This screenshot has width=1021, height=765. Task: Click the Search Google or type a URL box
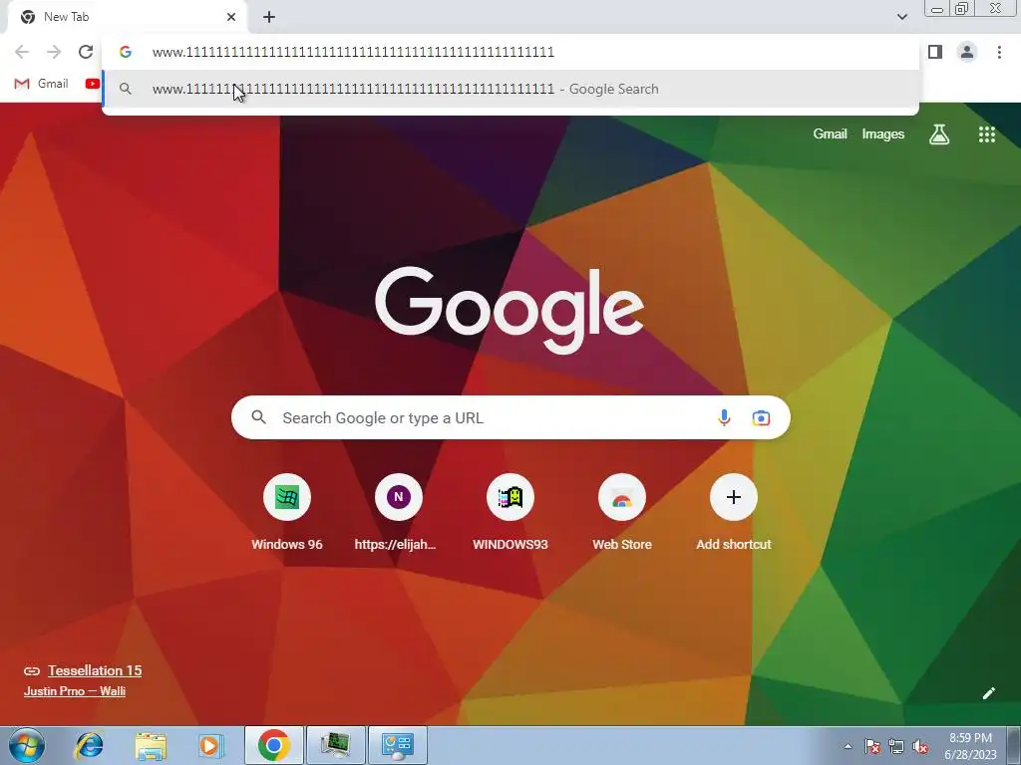click(x=510, y=417)
